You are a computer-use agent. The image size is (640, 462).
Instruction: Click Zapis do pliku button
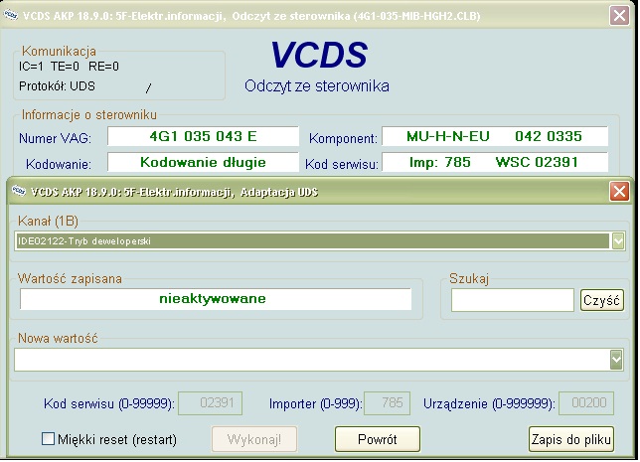[571, 439]
